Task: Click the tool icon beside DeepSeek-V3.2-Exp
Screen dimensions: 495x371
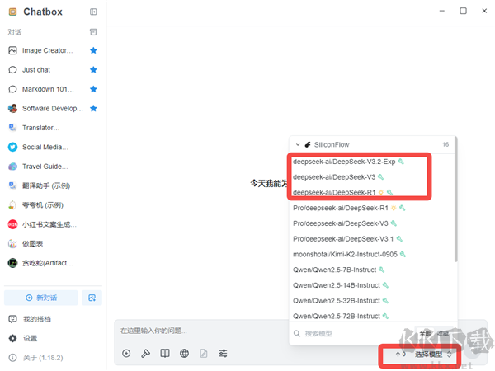Action: pyautogui.click(x=401, y=162)
